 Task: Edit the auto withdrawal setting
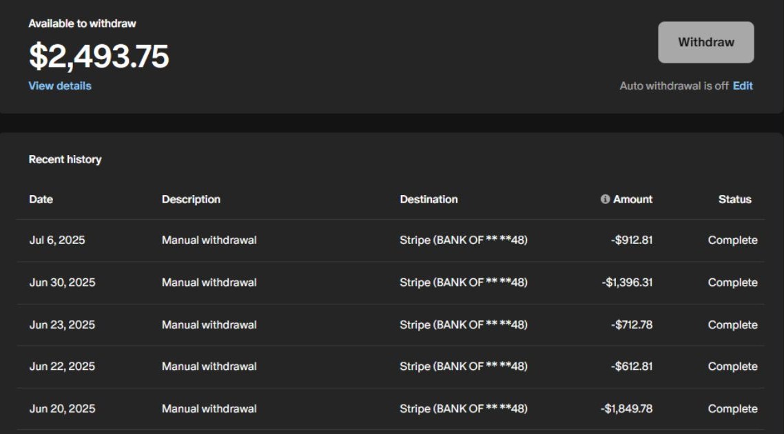pos(743,86)
